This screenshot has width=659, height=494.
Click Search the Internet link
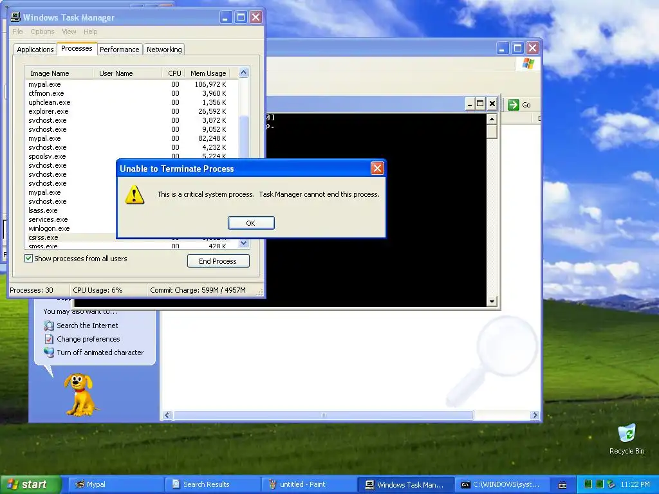pos(88,325)
